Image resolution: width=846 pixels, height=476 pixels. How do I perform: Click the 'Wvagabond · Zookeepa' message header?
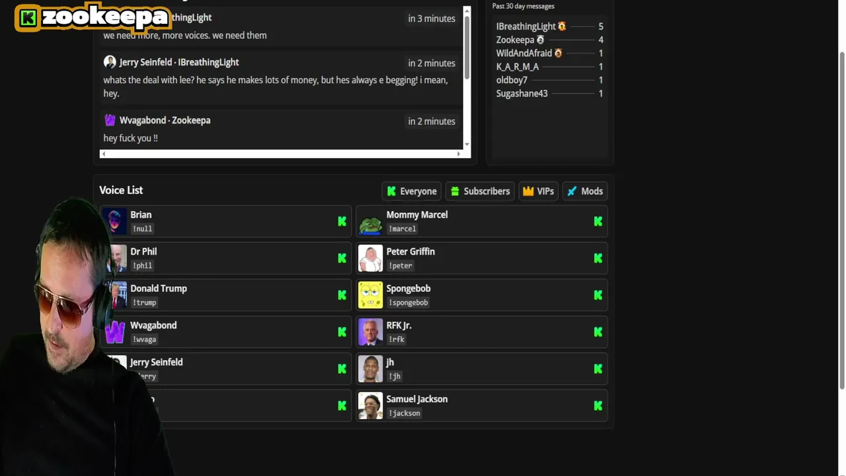(165, 120)
